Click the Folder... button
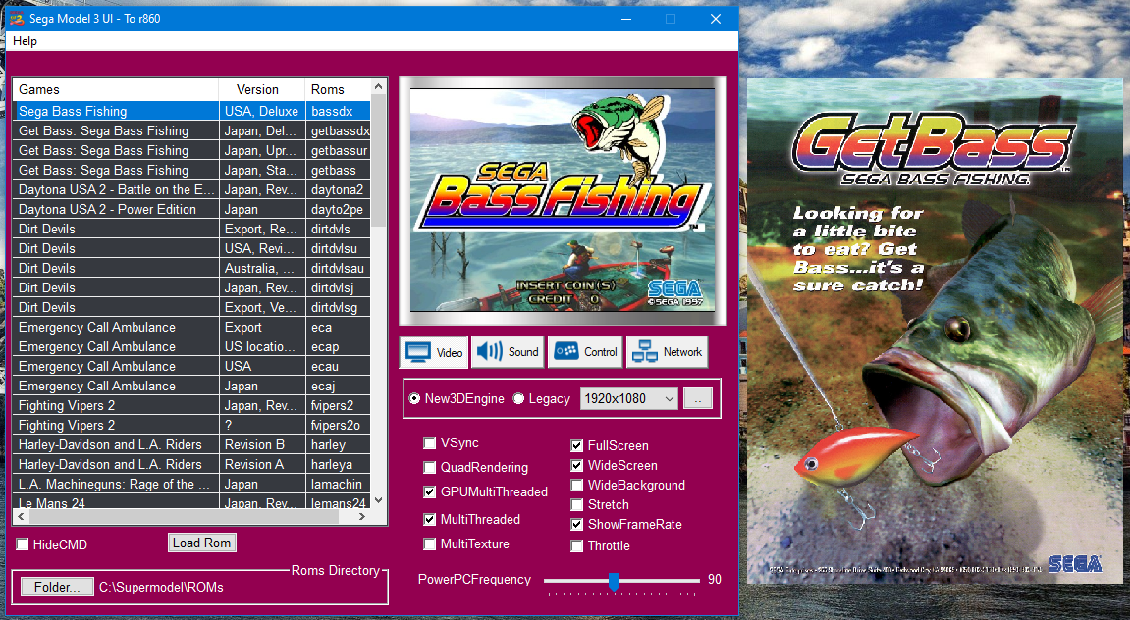1130x620 pixels. [x=57, y=587]
